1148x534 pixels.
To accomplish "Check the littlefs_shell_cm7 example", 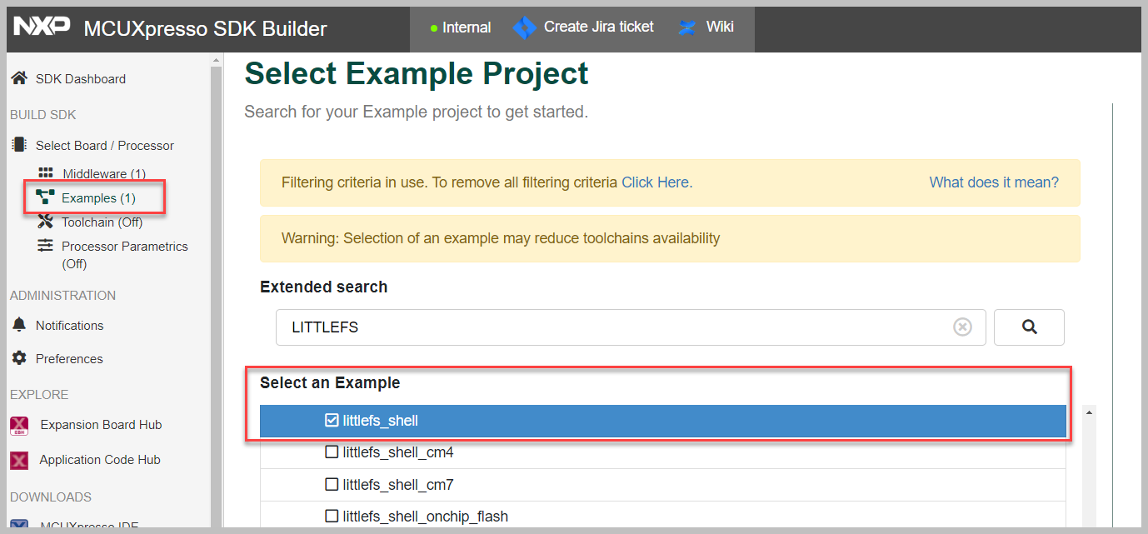I will pyautogui.click(x=332, y=484).
